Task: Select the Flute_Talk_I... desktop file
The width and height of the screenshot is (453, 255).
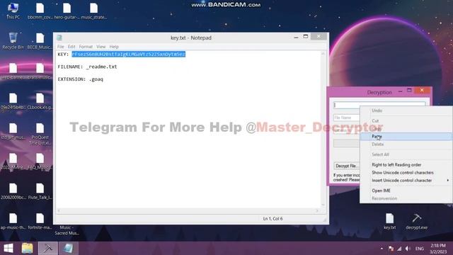Action: [x=40, y=191]
